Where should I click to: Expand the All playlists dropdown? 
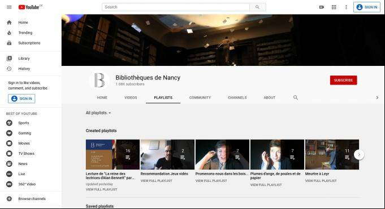[x=98, y=113]
